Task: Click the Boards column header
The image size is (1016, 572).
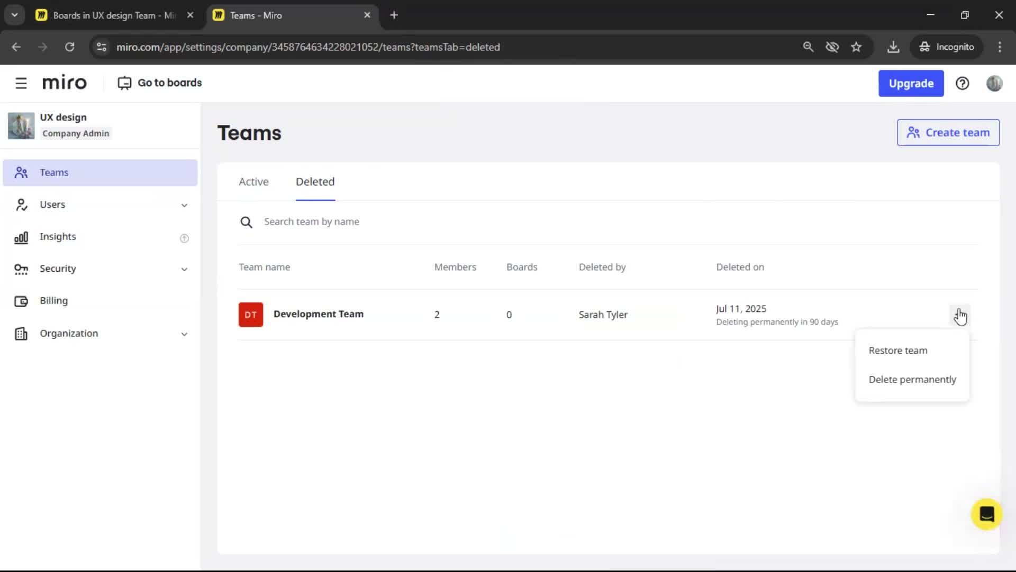Action: (522, 267)
